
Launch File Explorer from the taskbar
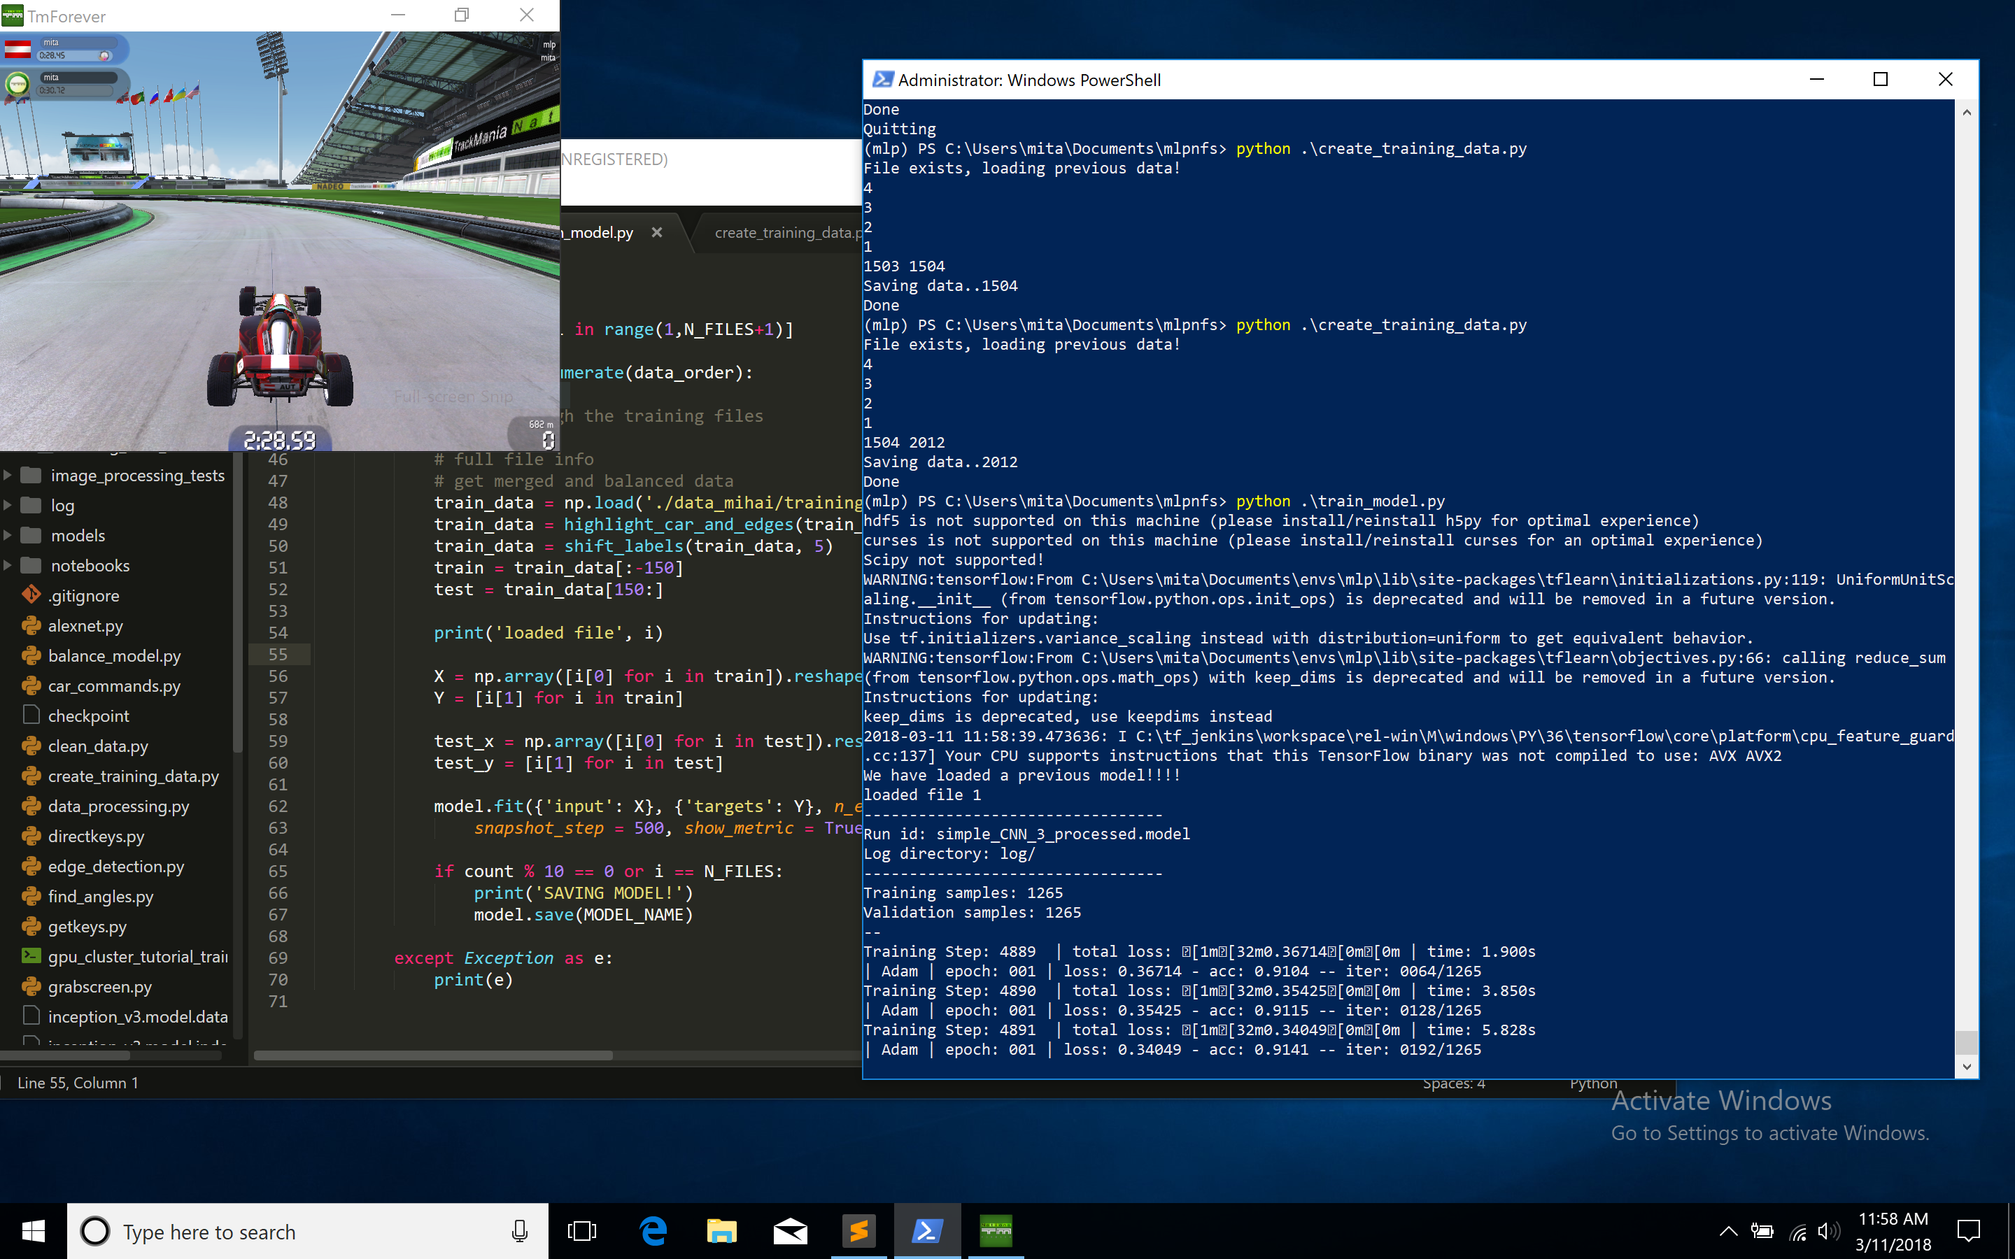point(721,1231)
